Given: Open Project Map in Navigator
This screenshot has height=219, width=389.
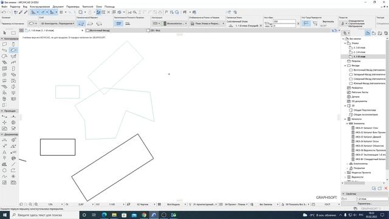Looking at the screenshot, I should [x=368, y=33].
